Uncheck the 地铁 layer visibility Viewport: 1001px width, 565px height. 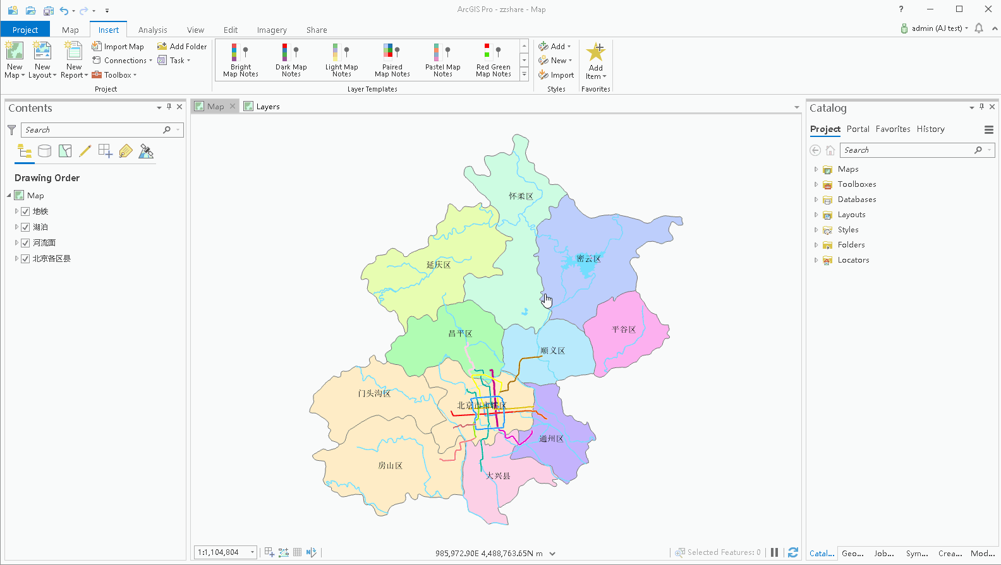25,211
